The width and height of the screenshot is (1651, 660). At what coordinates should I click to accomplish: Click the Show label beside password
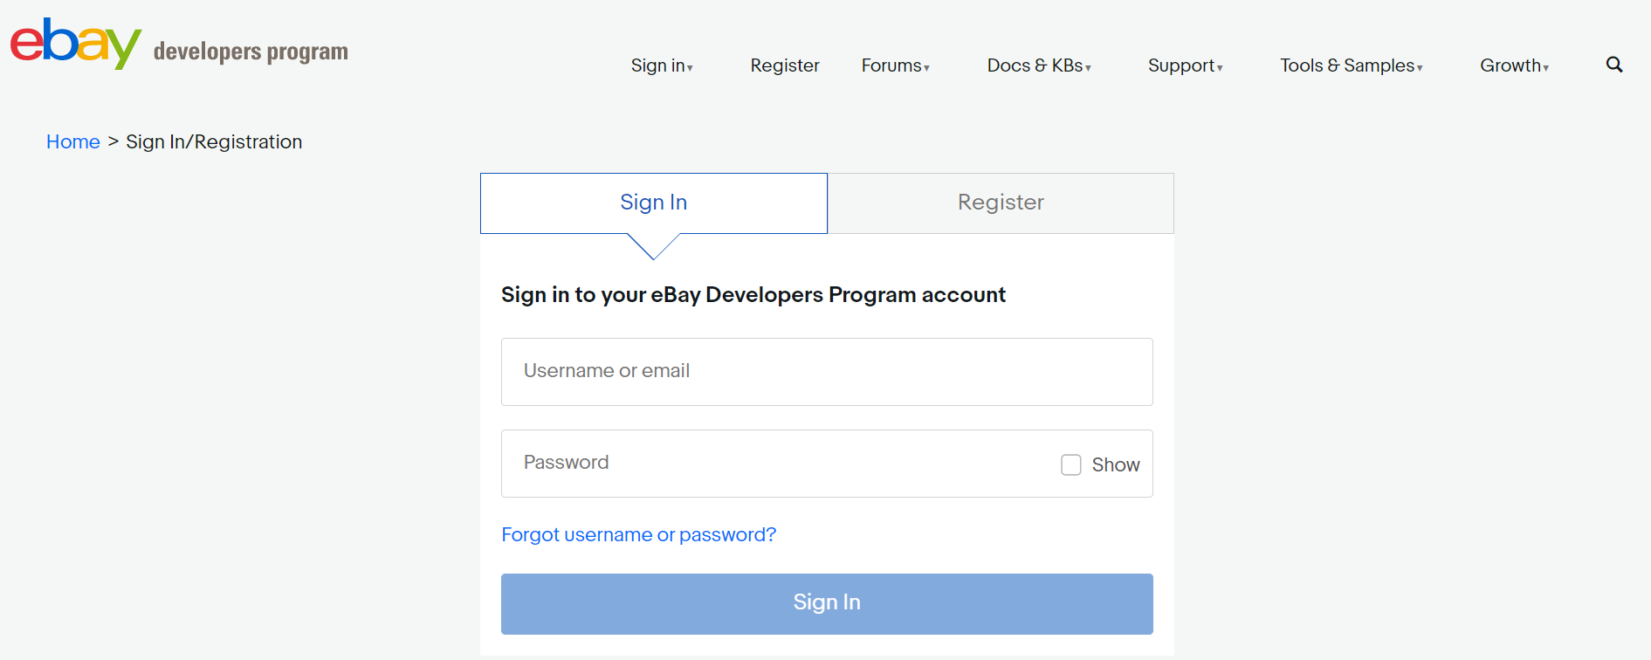(1116, 464)
